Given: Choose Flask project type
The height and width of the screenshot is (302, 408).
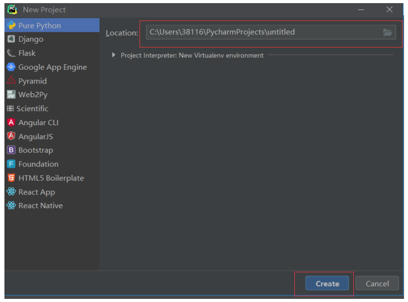Looking at the screenshot, I should click(x=52, y=53).
